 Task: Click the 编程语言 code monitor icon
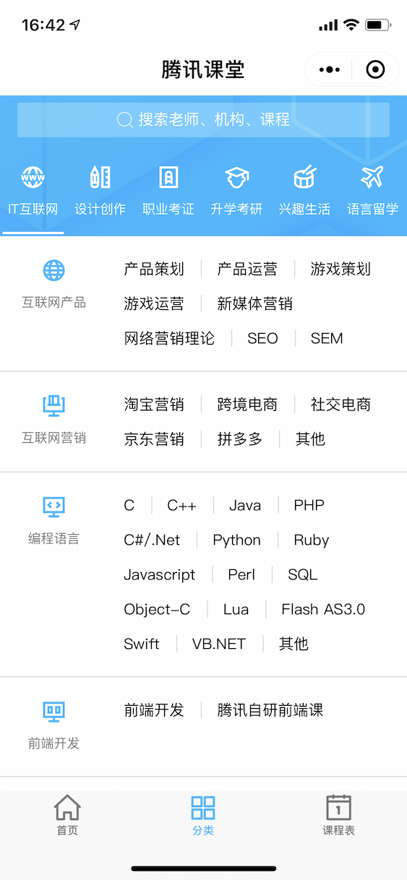(x=53, y=506)
